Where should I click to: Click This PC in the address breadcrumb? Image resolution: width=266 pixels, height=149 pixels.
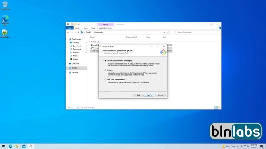pos(89,32)
